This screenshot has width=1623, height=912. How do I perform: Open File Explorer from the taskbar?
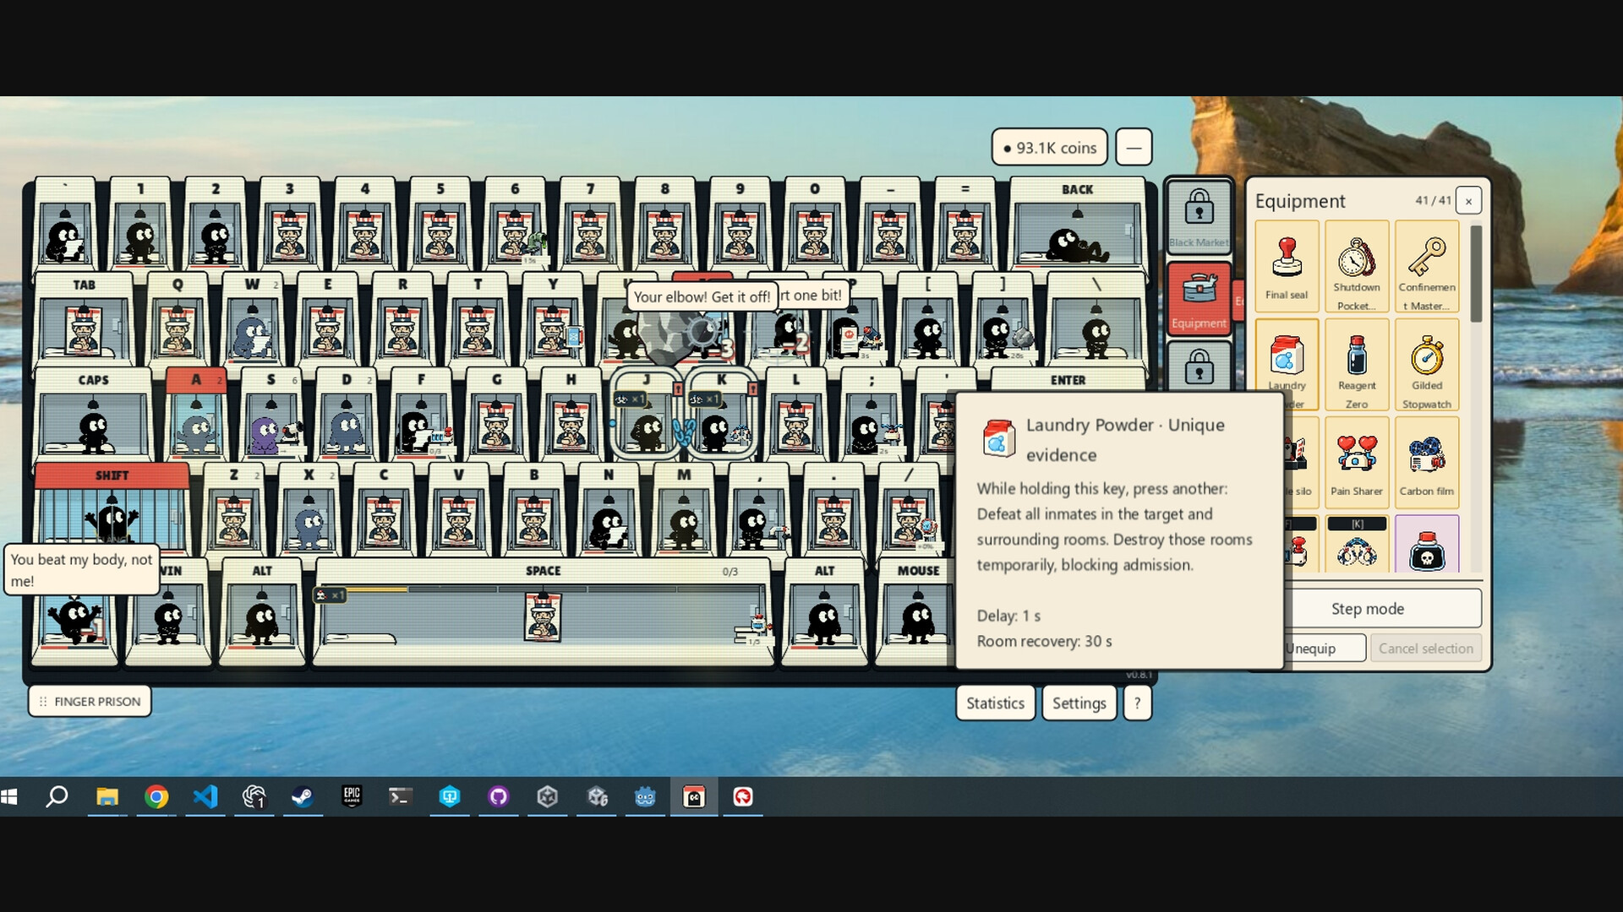(x=107, y=796)
